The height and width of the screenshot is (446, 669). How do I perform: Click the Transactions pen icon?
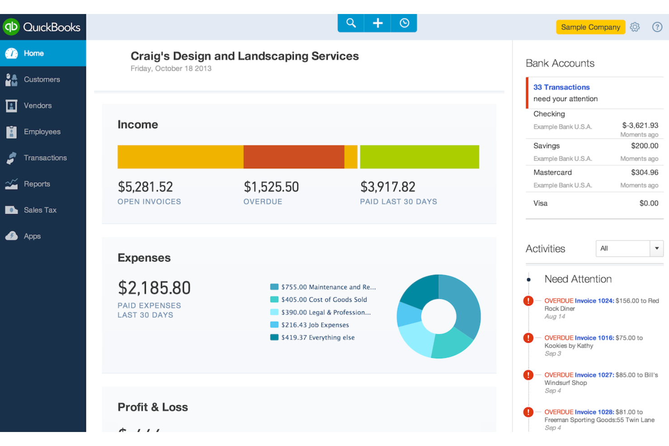pos(11,158)
